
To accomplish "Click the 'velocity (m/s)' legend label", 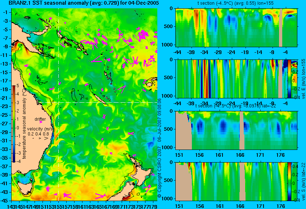I will [x=40, y=129].
